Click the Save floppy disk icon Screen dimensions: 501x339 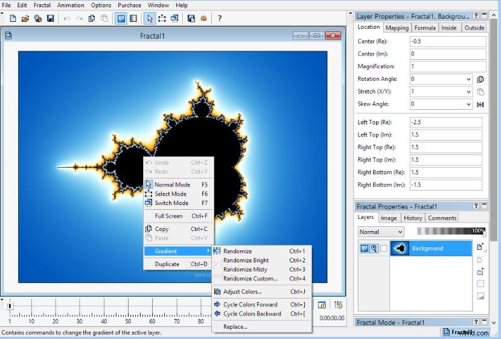click(x=51, y=19)
